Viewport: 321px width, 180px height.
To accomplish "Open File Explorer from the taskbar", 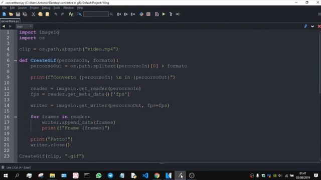I will tap(52, 175).
